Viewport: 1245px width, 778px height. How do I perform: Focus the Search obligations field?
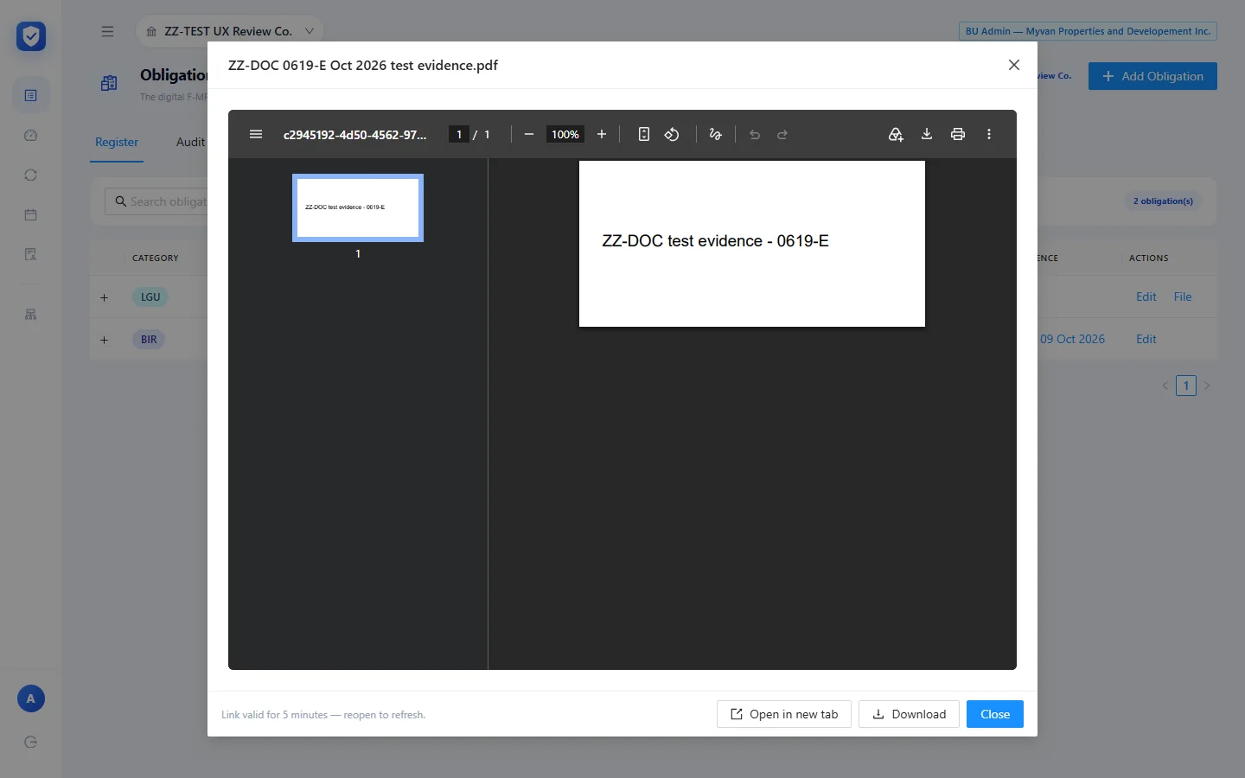click(156, 201)
